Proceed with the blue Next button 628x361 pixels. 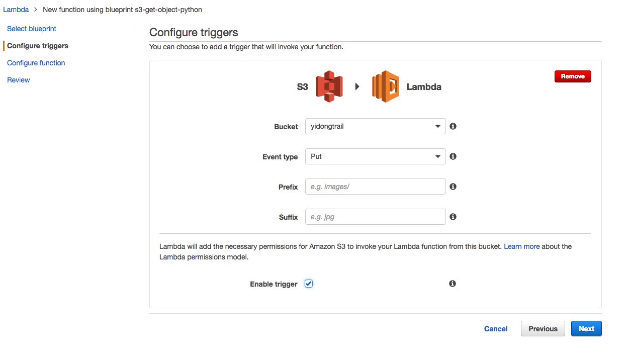click(586, 329)
